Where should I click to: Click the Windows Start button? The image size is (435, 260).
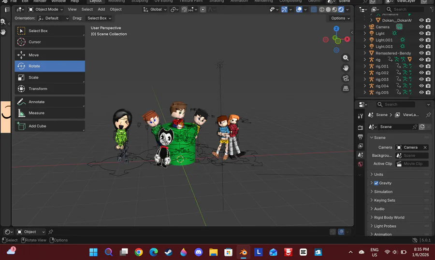point(93,252)
